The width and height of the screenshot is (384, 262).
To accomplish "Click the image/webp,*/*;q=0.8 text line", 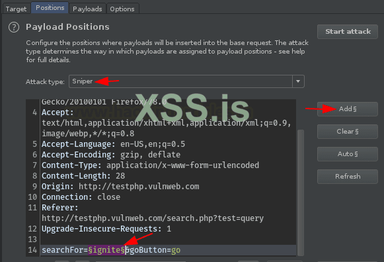I will point(88,134).
